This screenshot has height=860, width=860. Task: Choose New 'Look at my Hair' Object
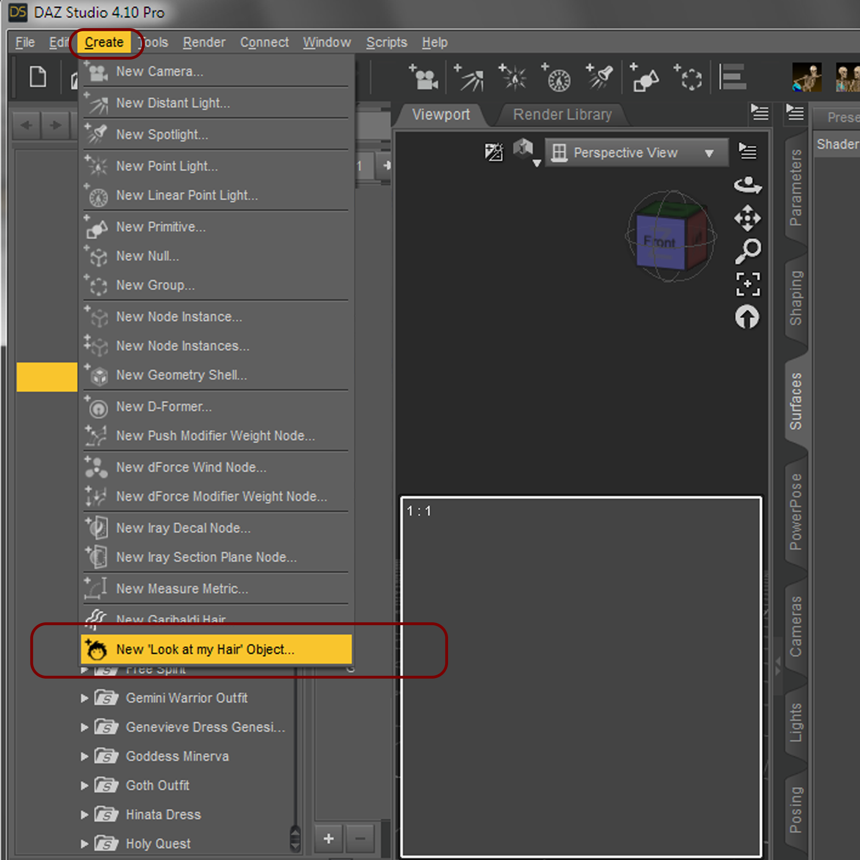pos(205,650)
